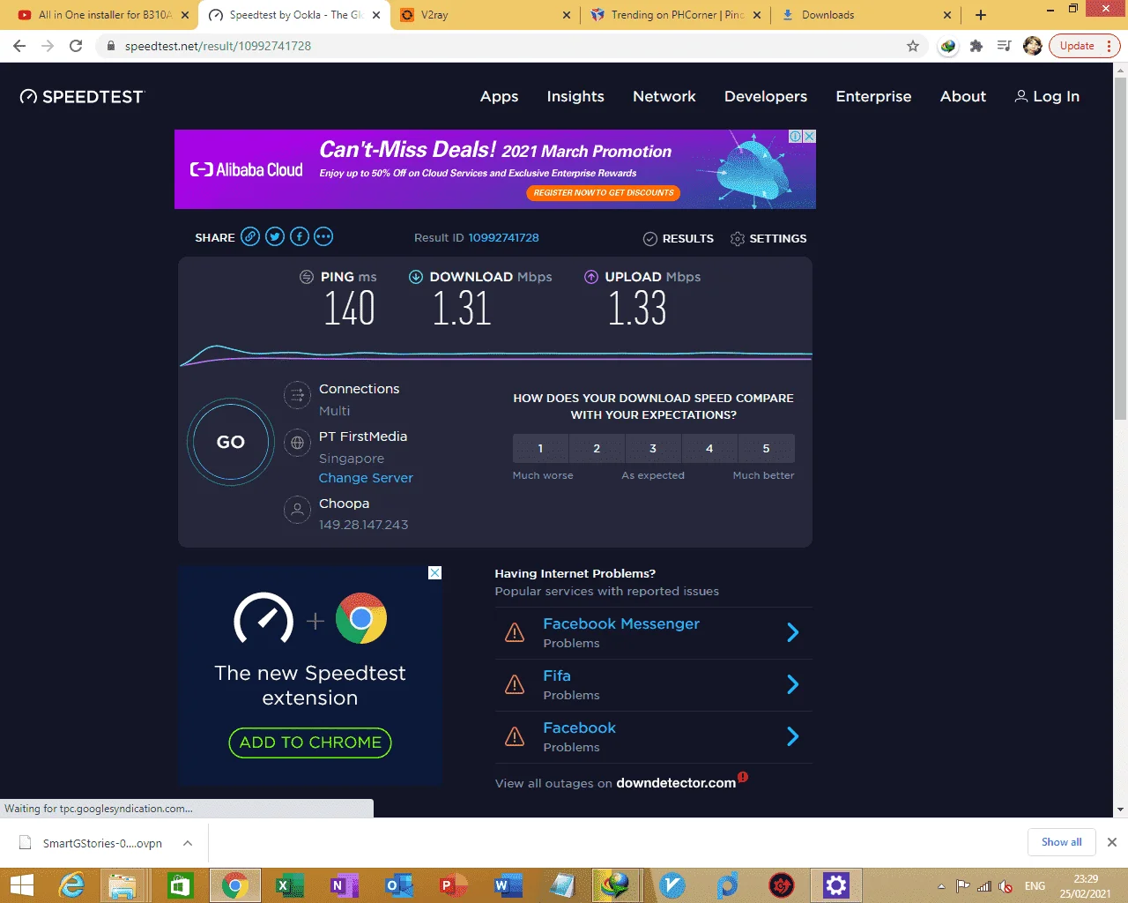Click the Chrome Update button
Screen dimensions: 1128x903
[x=1085, y=46]
